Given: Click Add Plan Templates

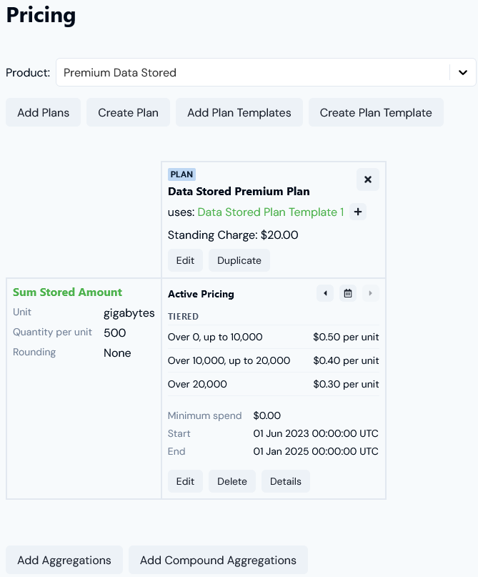Looking at the screenshot, I should pos(239,112).
